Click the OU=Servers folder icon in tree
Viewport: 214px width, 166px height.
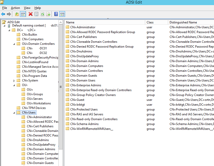(23, 99)
